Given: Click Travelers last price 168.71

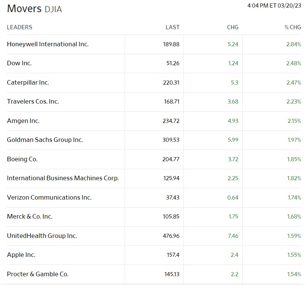Looking at the screenshot, I should 172,102.
